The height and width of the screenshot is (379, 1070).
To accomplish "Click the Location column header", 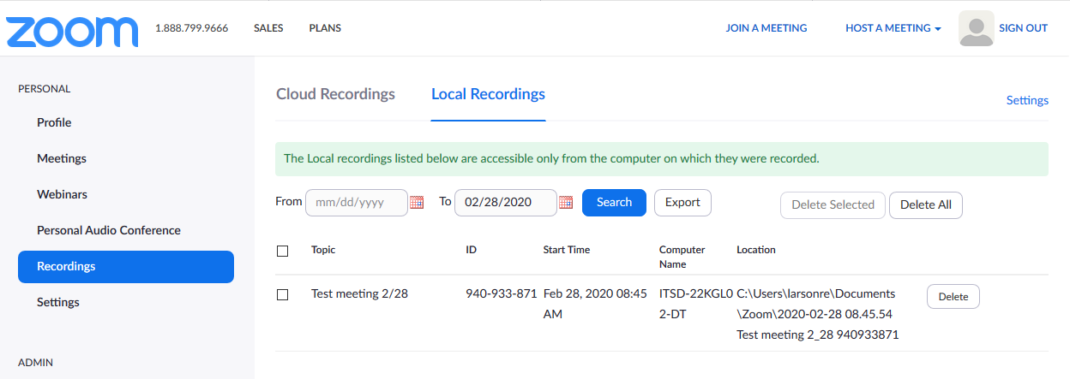I will click(756, 250).
